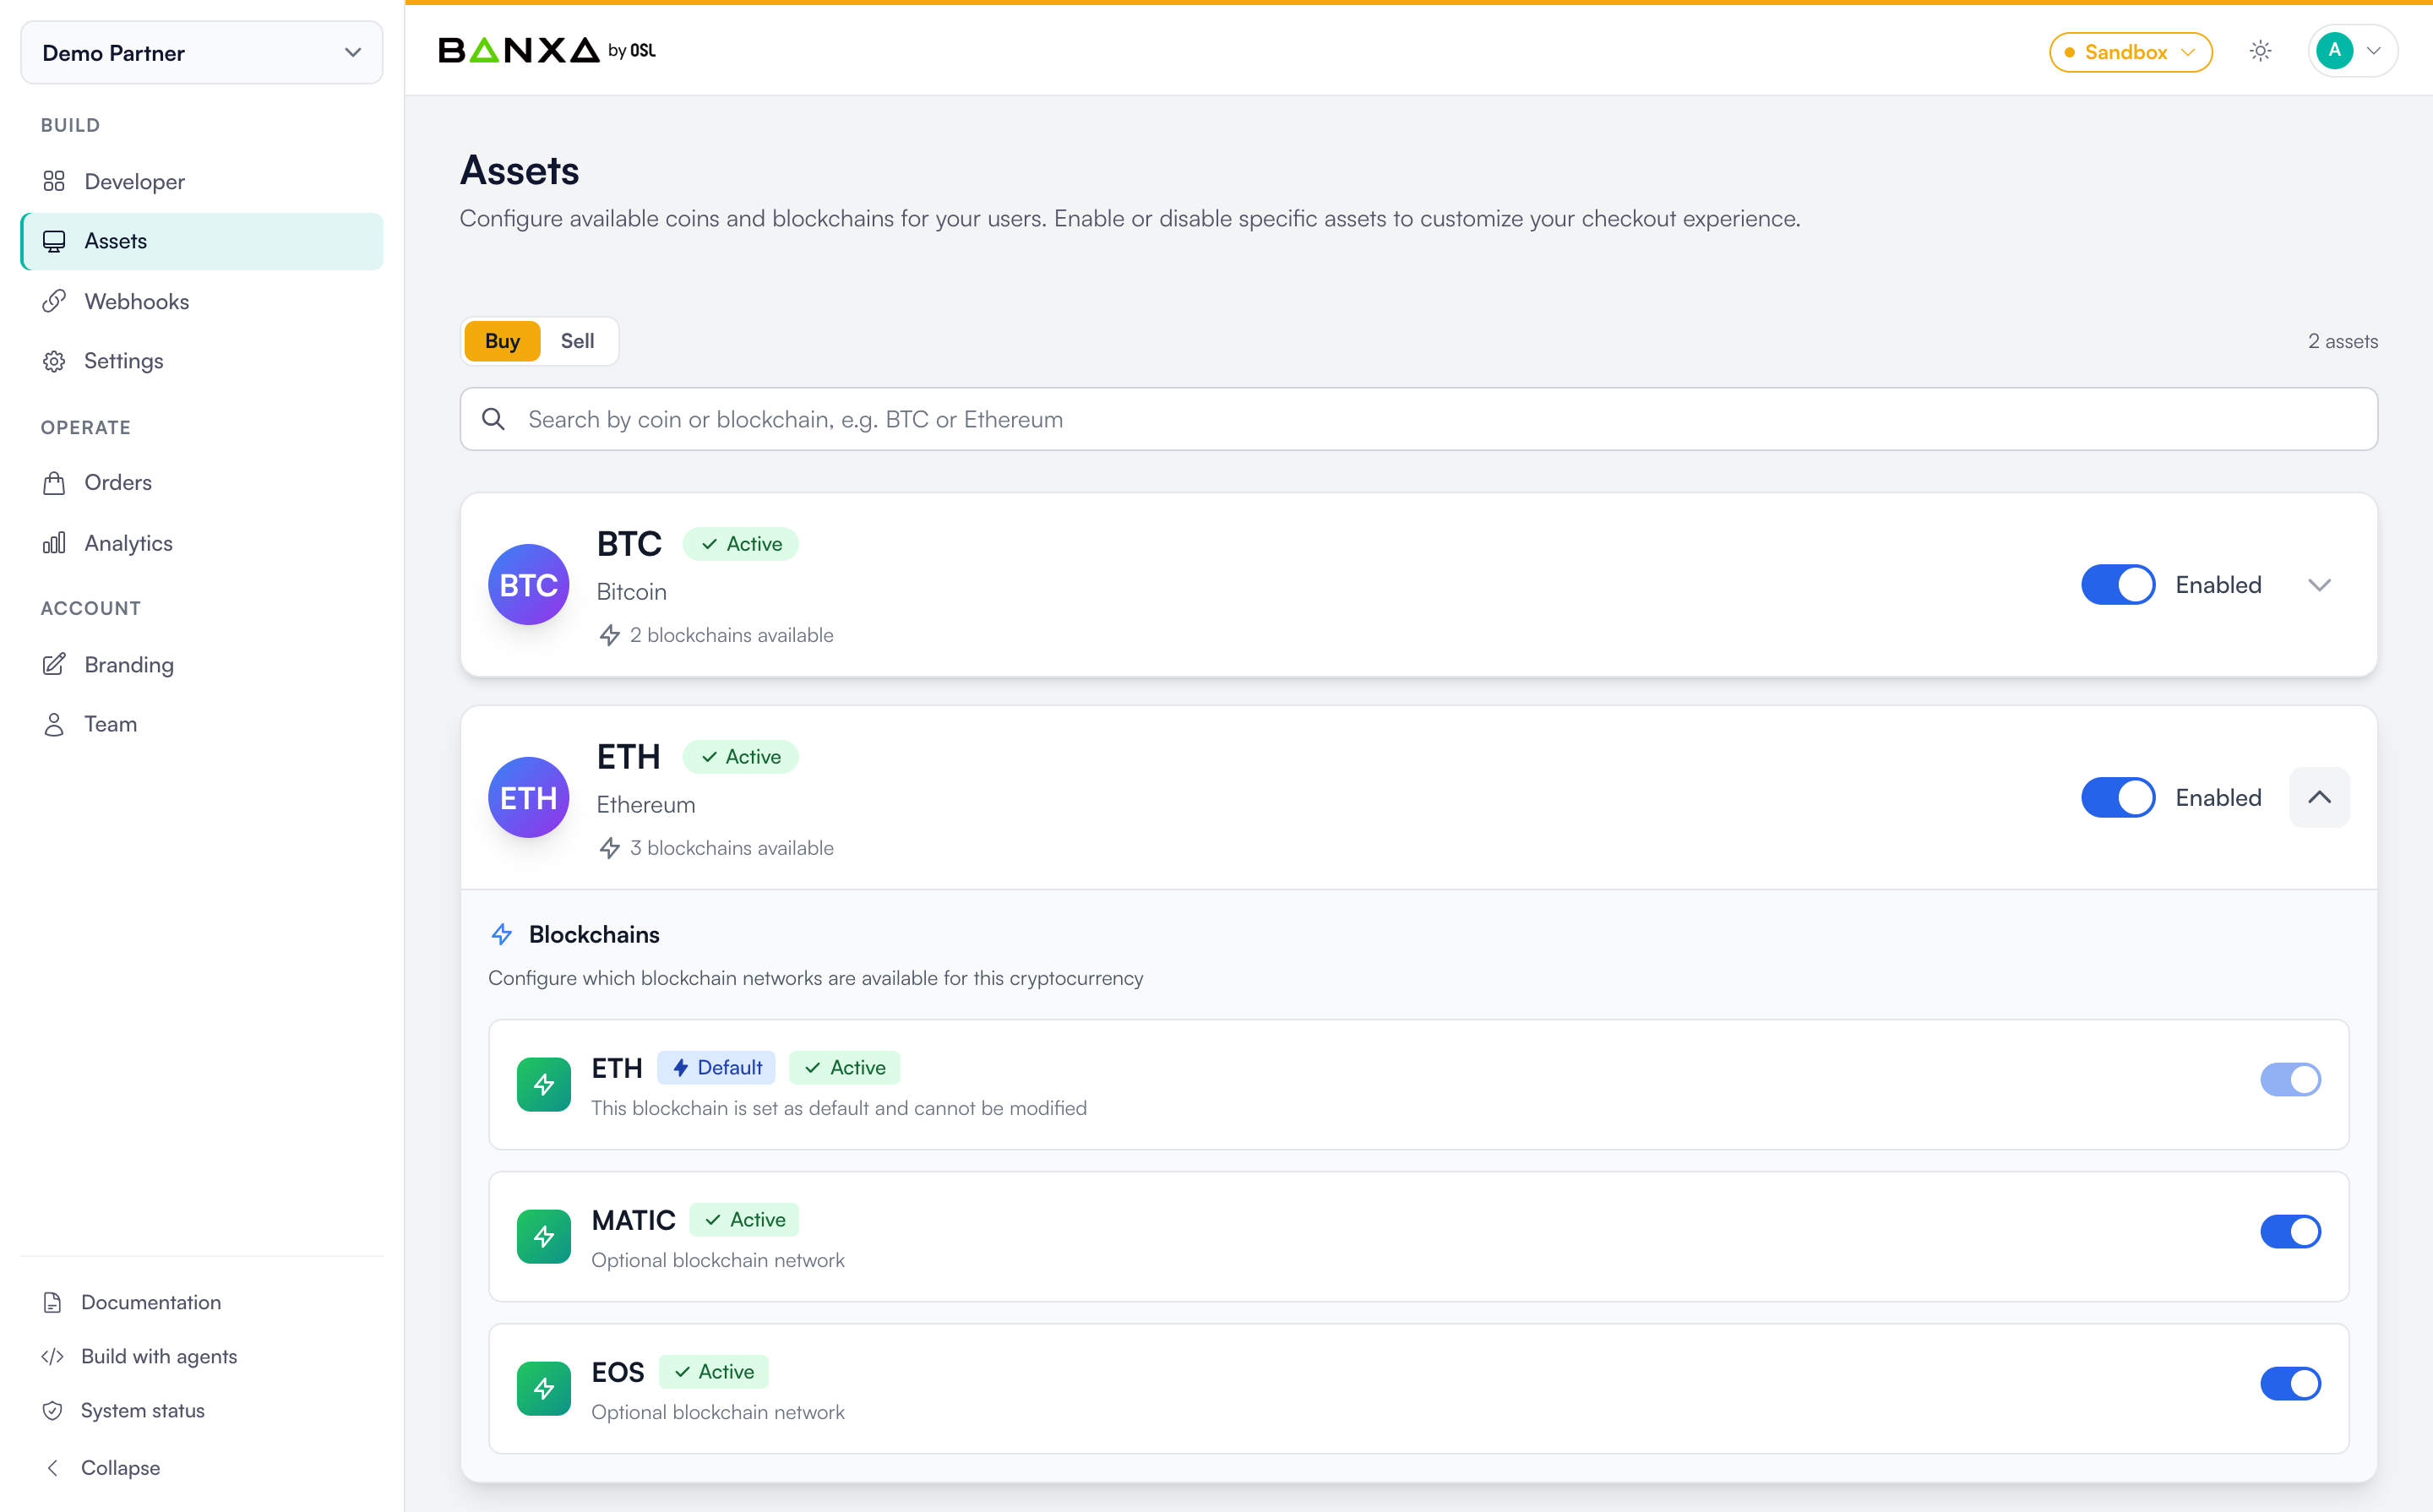Click the default ETH blockchain toggle
Screen dimensions: 2433x1512
pyautogui.click(x=2290, y=1079)
